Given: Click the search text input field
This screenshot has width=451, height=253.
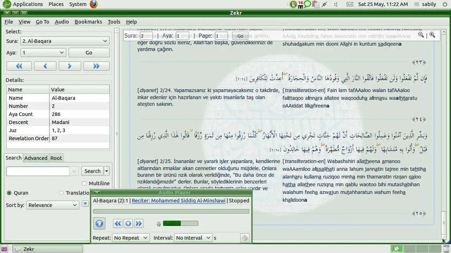Looking at the screenshot, I should (38, 171).
